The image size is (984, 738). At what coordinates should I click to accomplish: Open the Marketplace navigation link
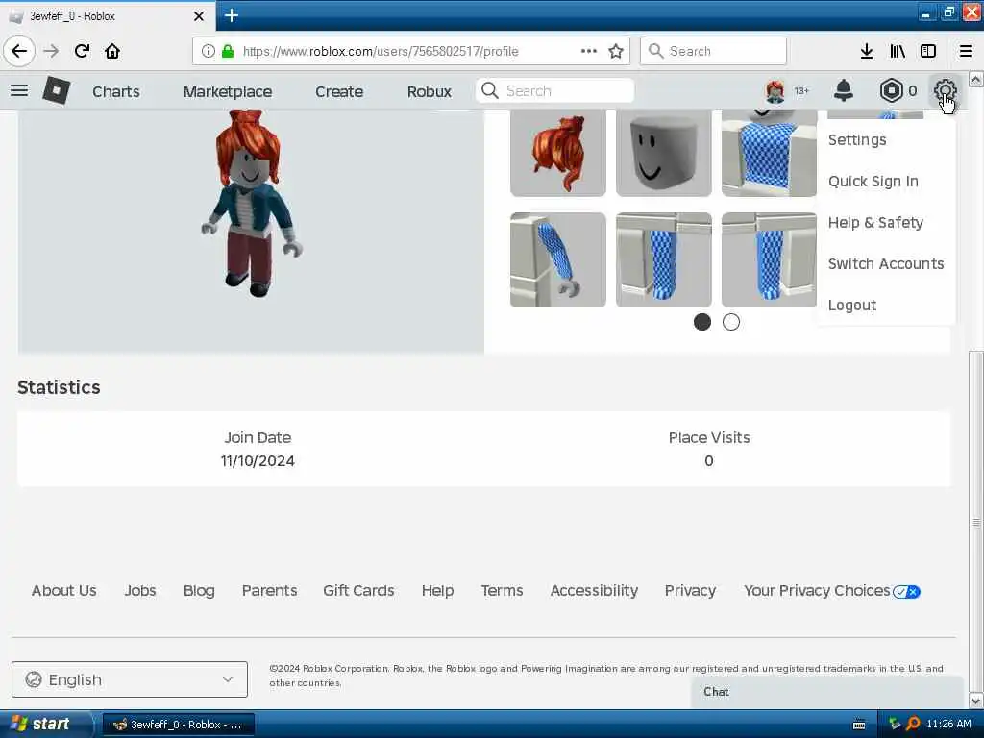228,91
